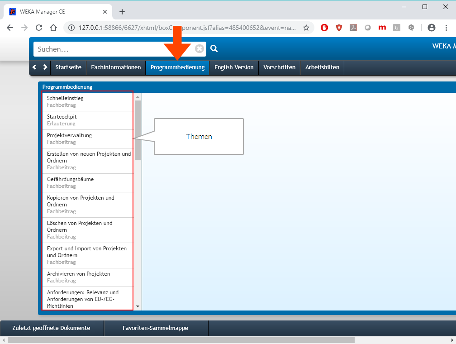456x344 pixels.
Task: Open Zuletzt geöffnete Dokumente panel
Action: (x=51, y=328)
